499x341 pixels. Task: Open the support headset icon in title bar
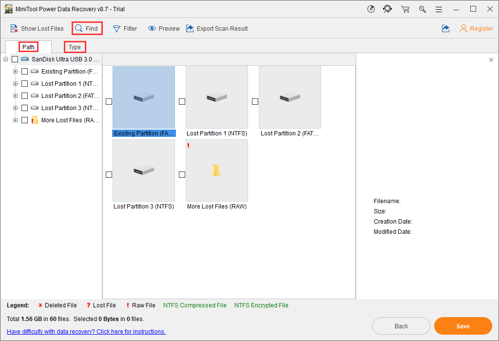tap(387, 9)
